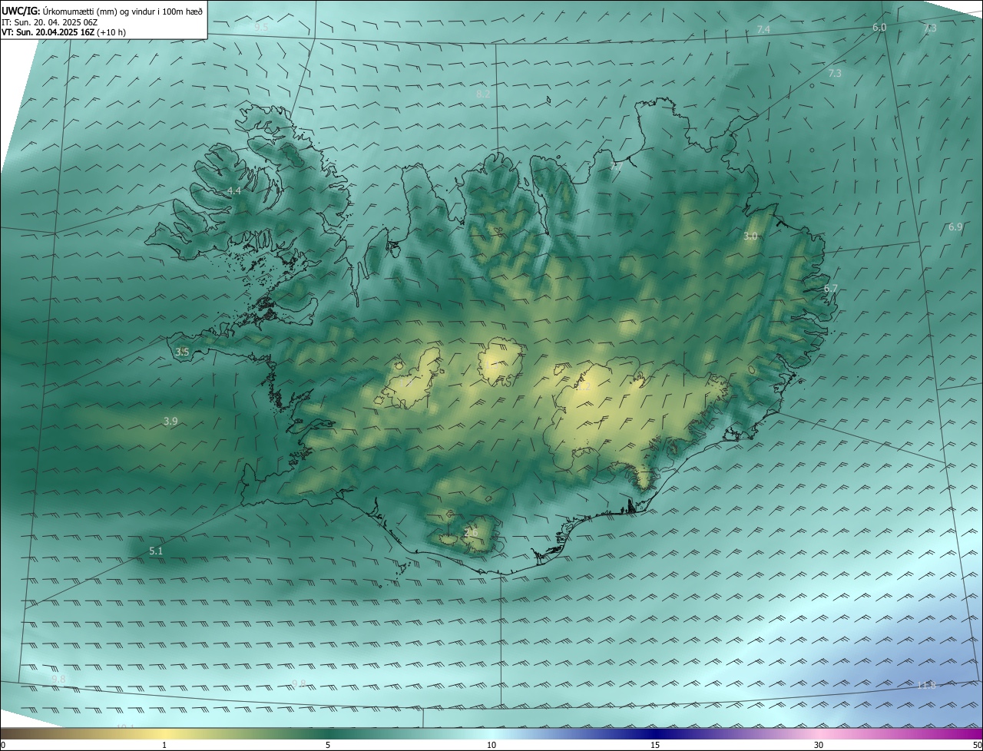983x751 pixels.
Task: Click the 7.7 value on the map
Action: click(616, 165)
